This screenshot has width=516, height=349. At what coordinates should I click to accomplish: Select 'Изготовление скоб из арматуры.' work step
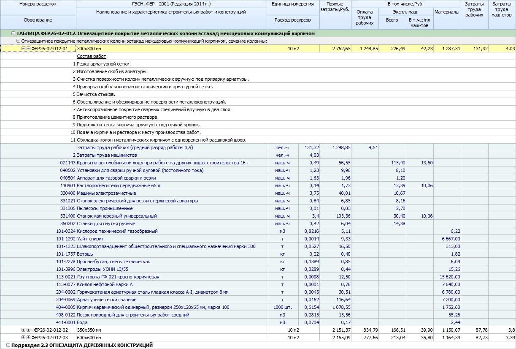click(x=112, y=71)
